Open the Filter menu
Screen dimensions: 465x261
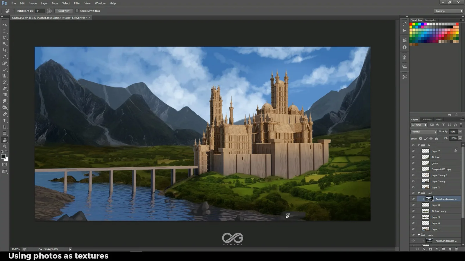[77, 3]
